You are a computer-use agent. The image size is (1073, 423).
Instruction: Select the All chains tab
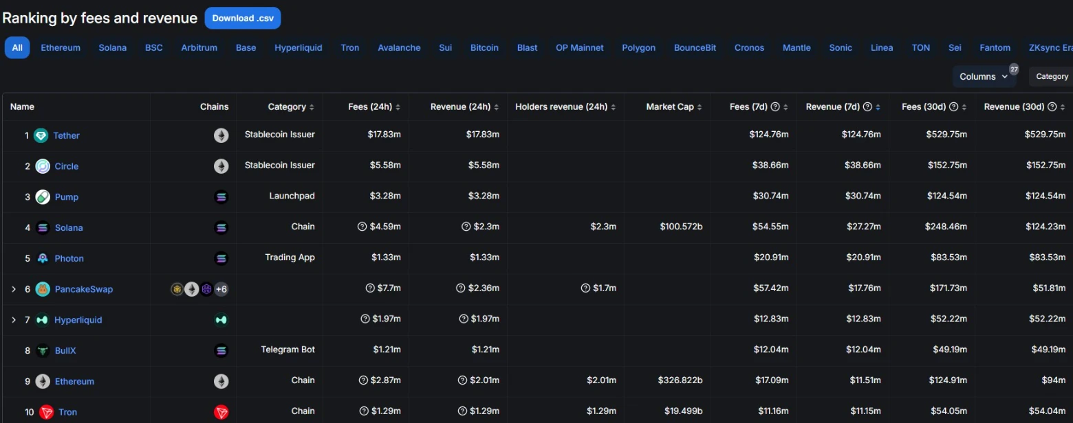[x=17, y=47]
